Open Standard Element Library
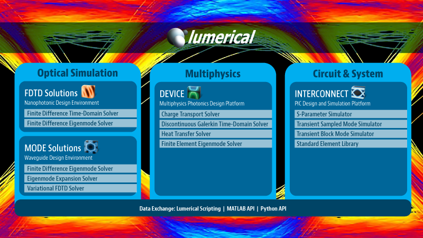The width and height of the screenshot is (423, 238). pyautogui.click(x=351, y=144)
